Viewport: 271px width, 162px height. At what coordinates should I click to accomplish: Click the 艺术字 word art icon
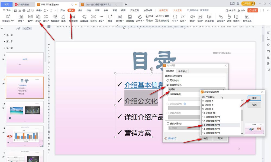[x=140, y=17]
